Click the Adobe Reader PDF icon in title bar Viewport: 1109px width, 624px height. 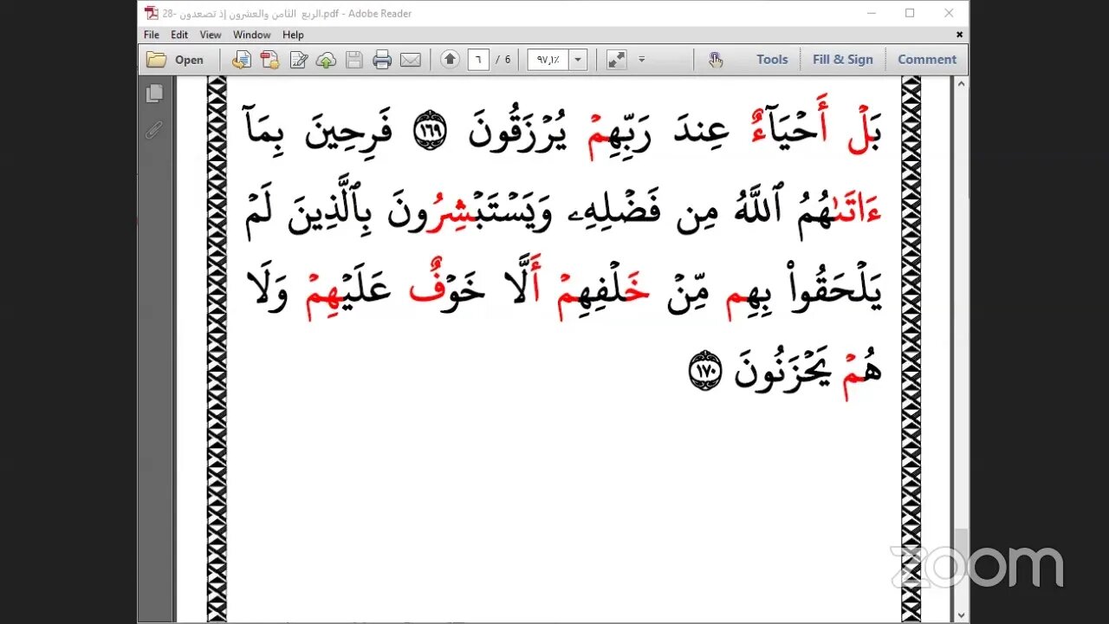151,13
